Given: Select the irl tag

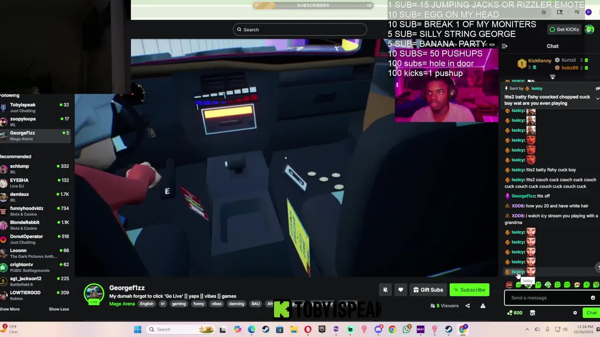Looking at the screenshot, I should coord(163,304).
